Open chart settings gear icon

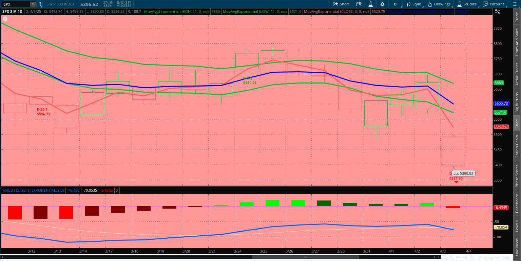coord(383,4)
